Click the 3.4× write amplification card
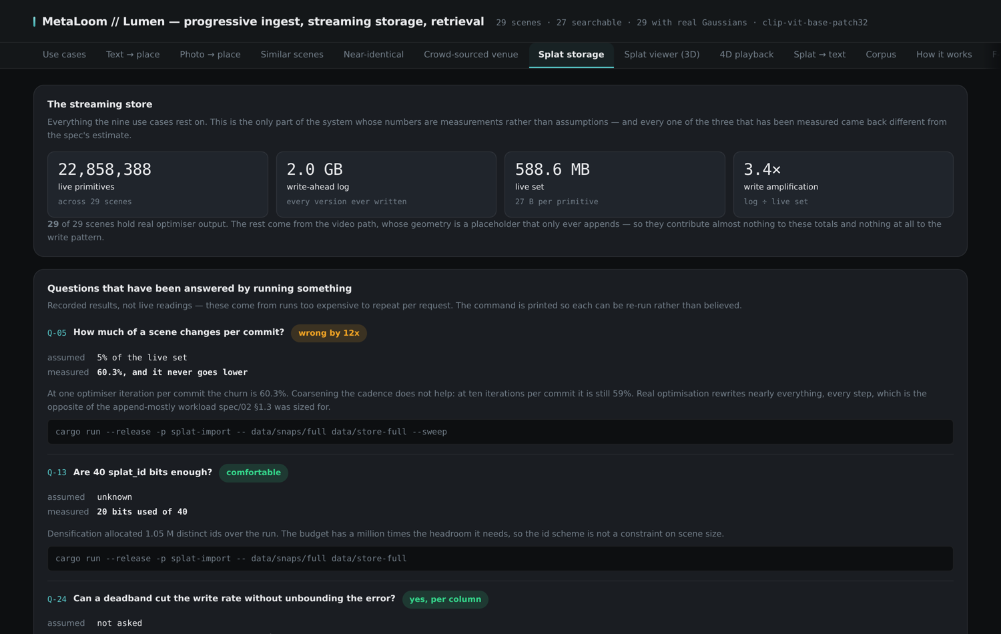The image size is (1001, 634). click(844, 184)
